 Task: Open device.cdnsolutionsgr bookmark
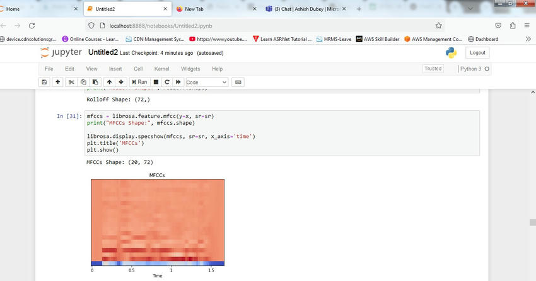[28, 39]
